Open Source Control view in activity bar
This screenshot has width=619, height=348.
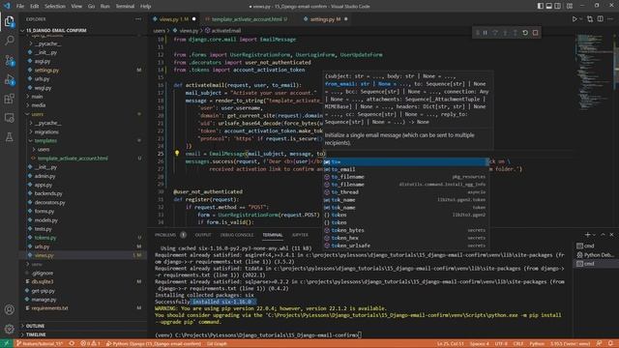tap(9, 60)
